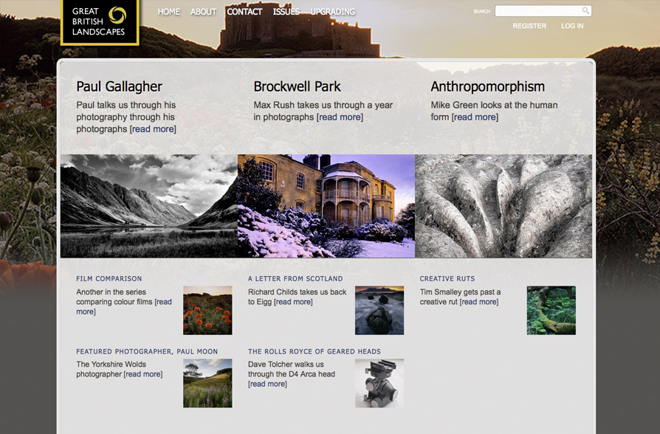
Task: Select Issues in the navigation bar
Action: point(286,12)
